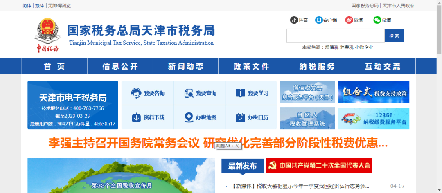The image size is (442, 193).
Task: Open the 天津市人民政府 link
Action: point(398,6)
